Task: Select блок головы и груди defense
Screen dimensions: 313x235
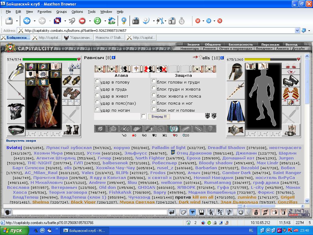Action: [x=153, y=81]
